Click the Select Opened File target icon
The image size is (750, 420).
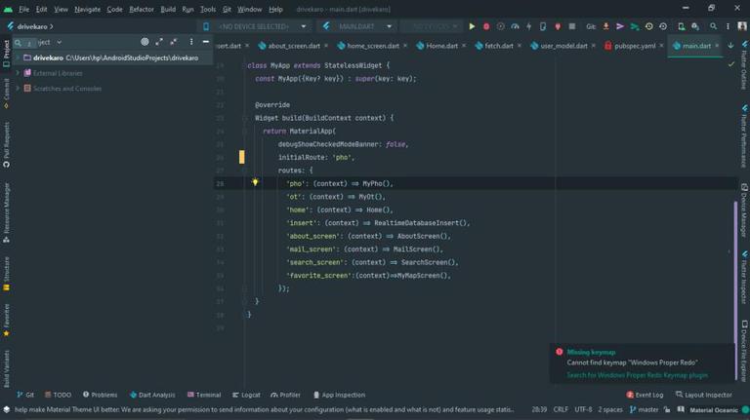[145, 42]
